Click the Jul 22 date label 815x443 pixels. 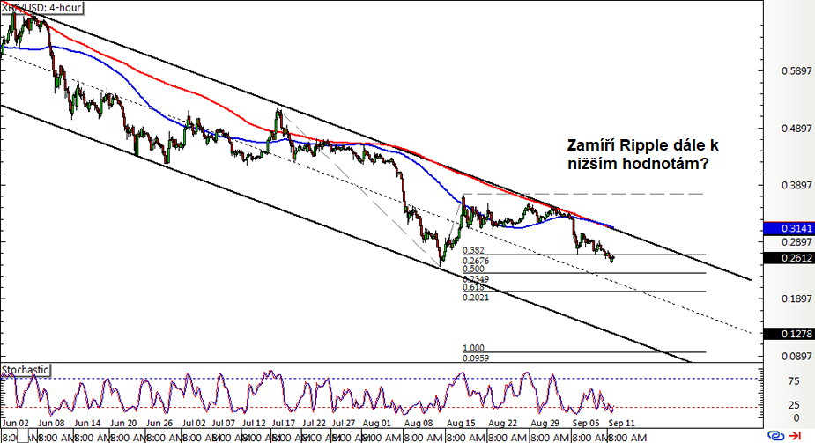point(314,424)
